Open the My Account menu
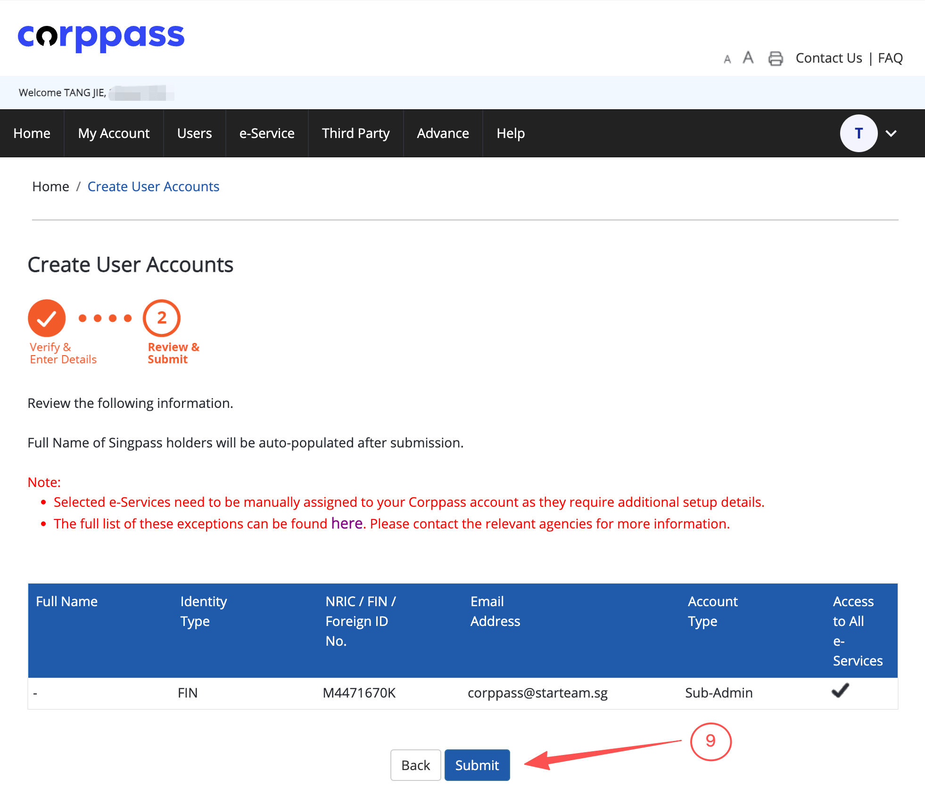Viewport: 925px width, 812px height. click(x=114, y=133)
